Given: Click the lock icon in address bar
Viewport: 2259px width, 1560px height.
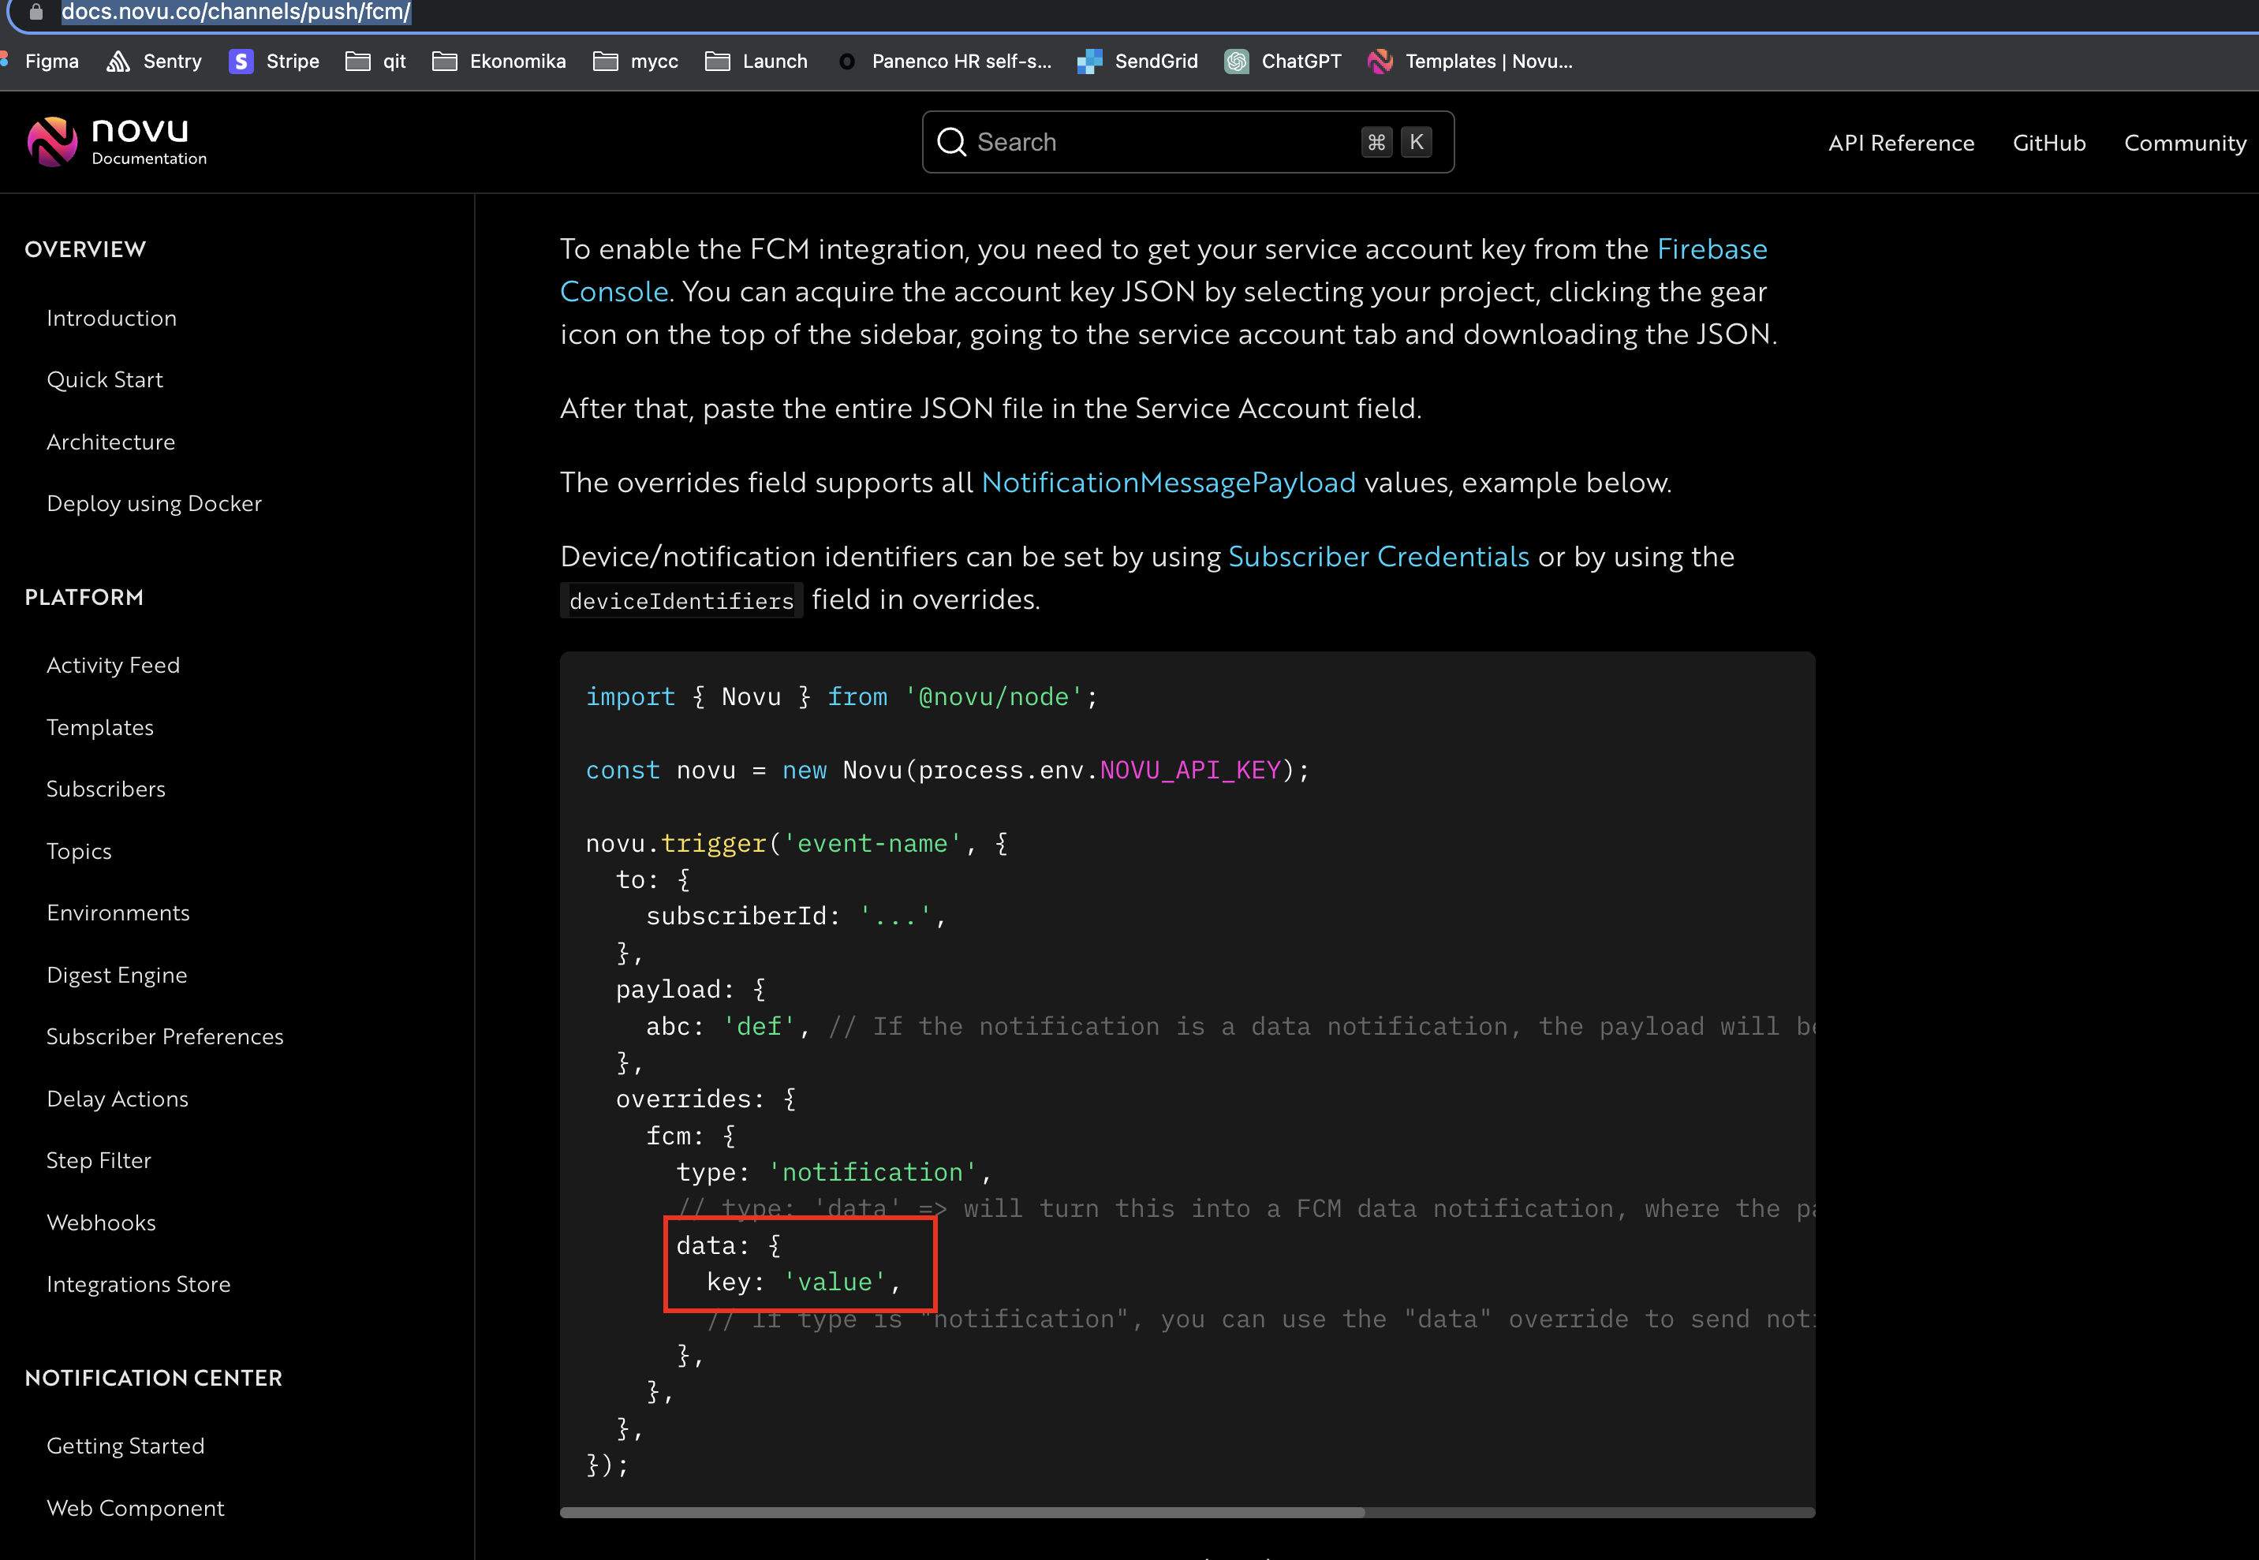Looking at the screenshot, I should [36, 12].
